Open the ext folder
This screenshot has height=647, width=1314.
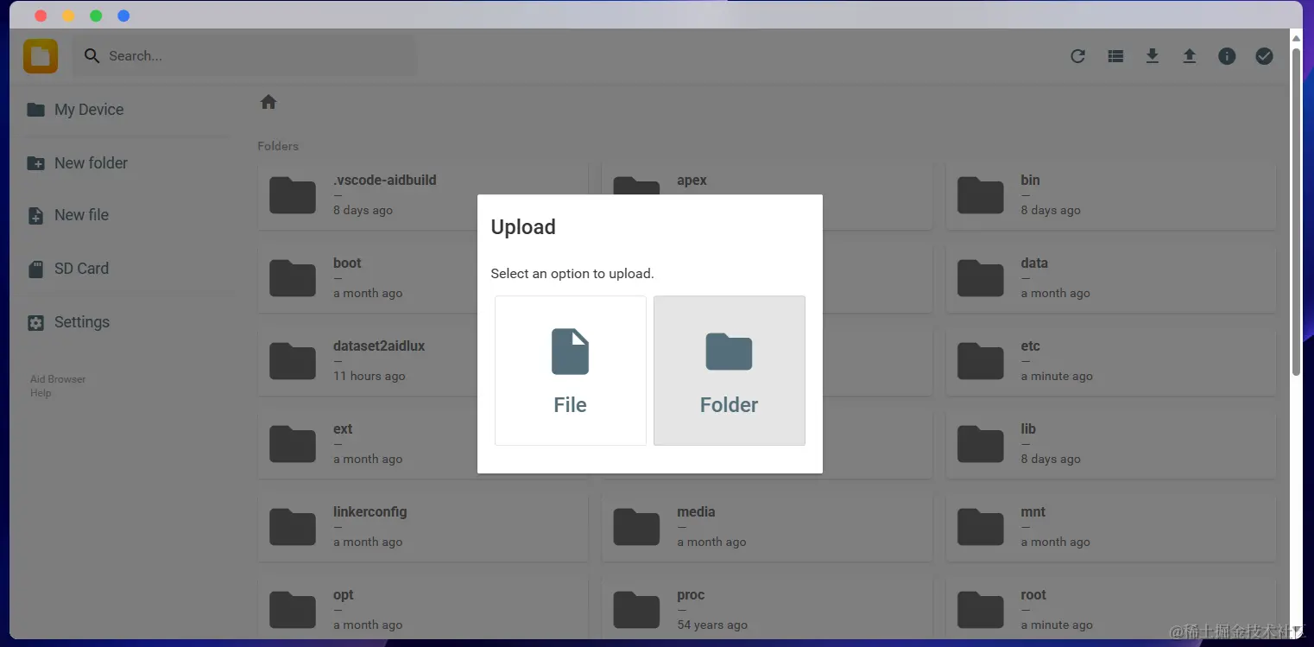coord(423,444)
